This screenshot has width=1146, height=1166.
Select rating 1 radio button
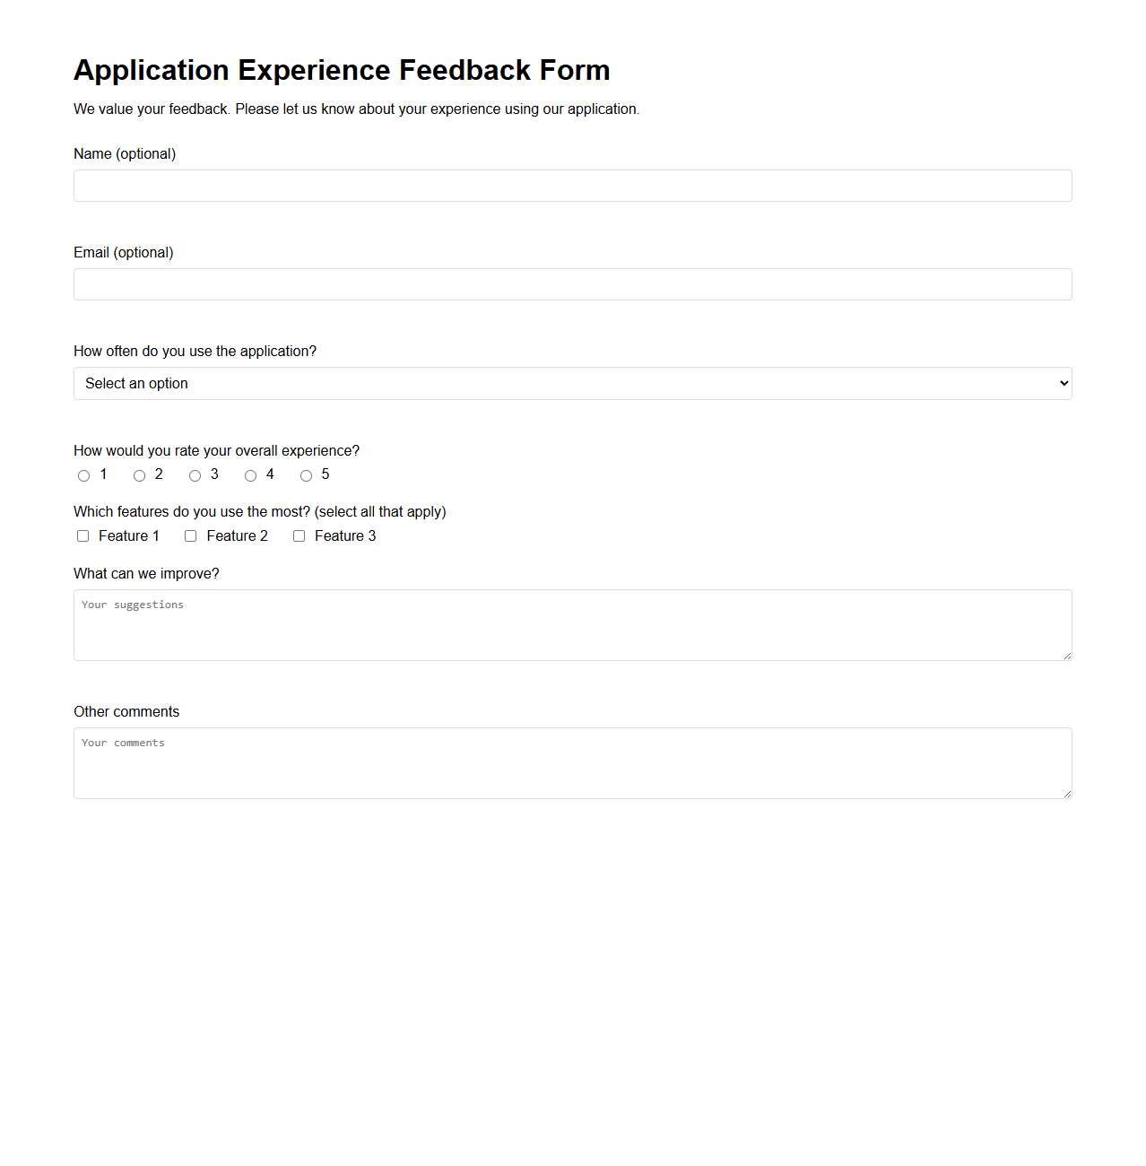83,475
